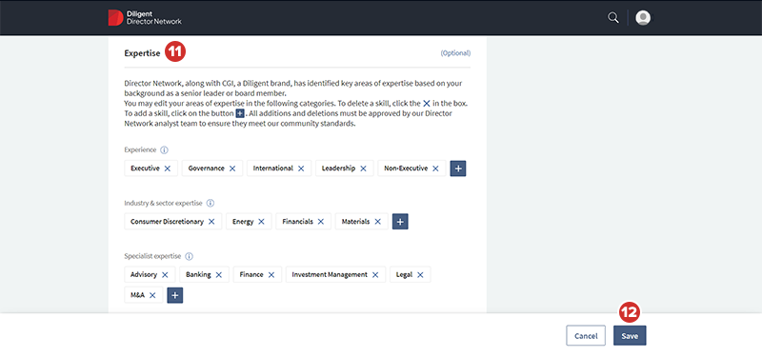Remove the Legal skill tag
This screenshot has height=357, width=762.
(420, 275)
